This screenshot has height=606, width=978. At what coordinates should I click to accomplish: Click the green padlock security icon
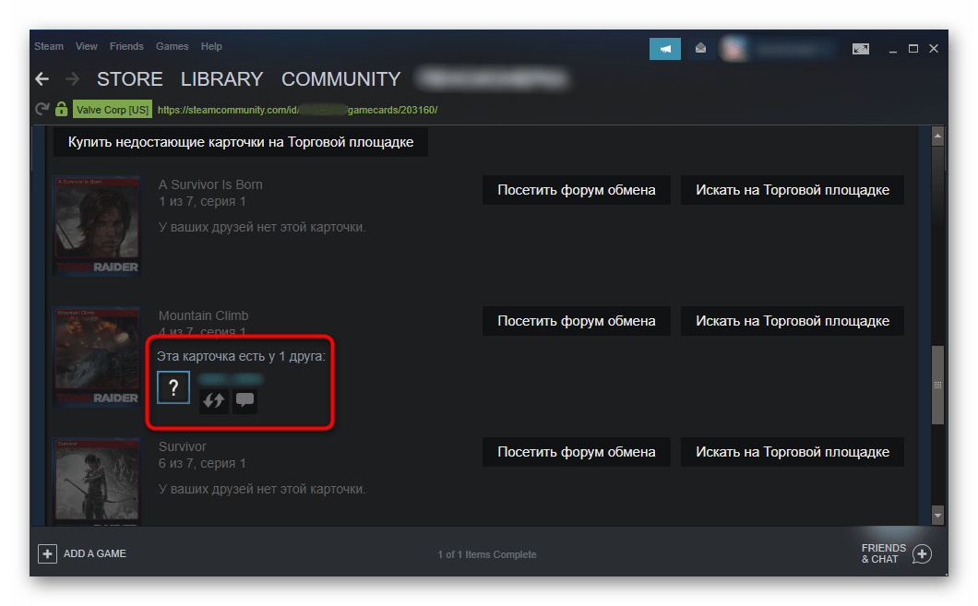61,109
